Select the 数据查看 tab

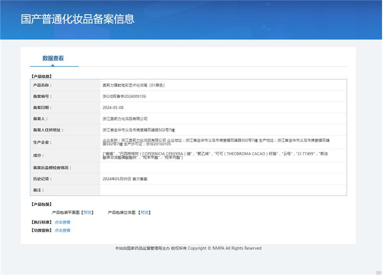click(53, 58)
